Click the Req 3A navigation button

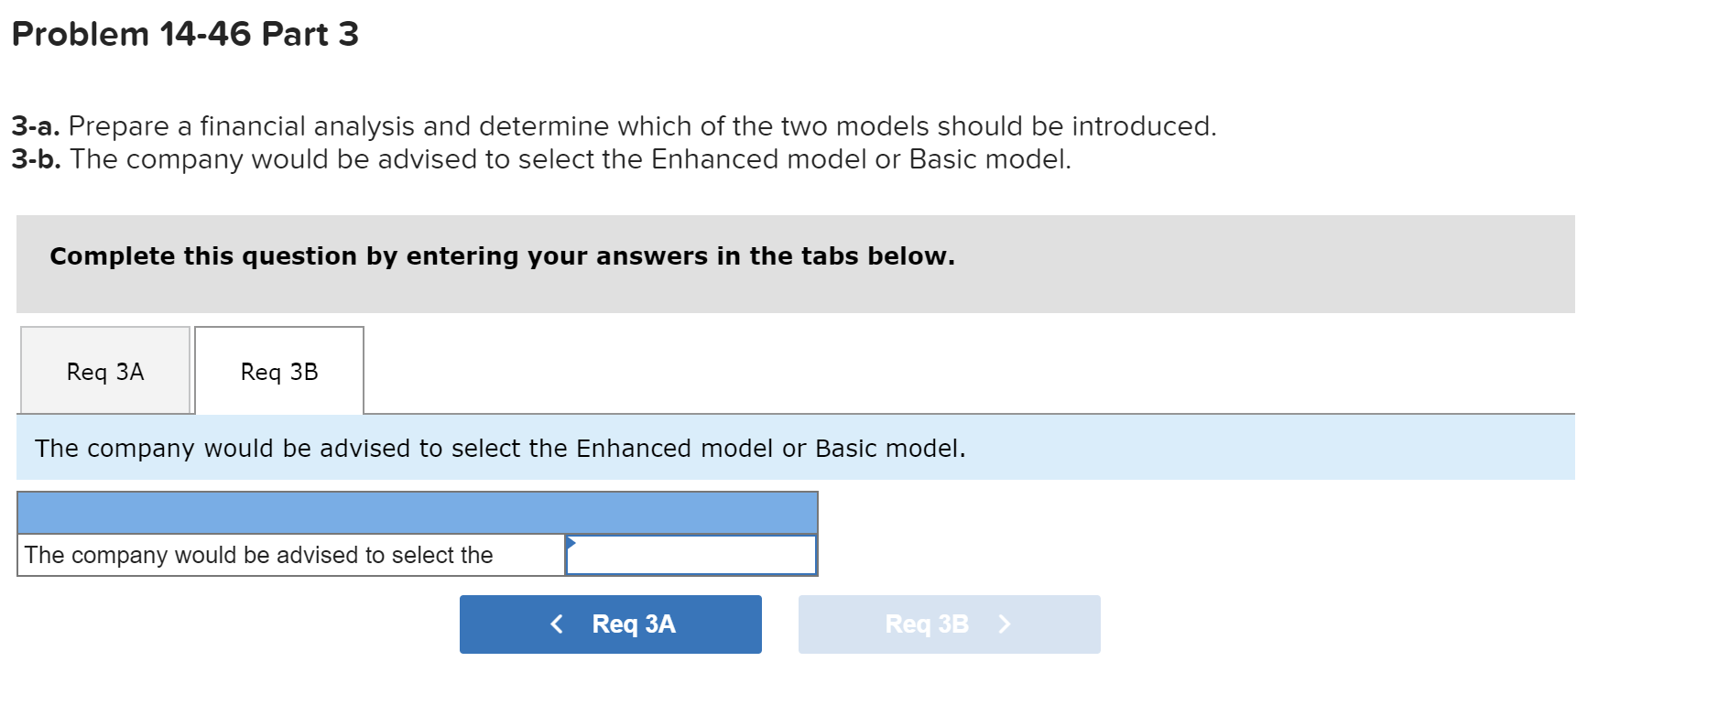(610, 624)
